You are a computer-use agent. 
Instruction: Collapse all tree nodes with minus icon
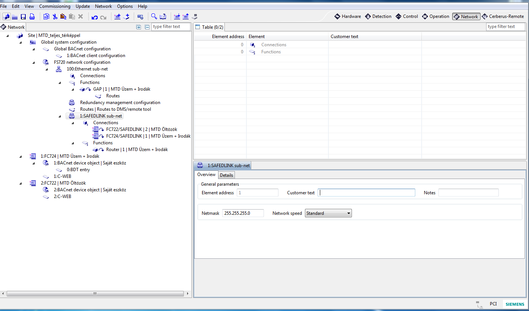tap(147, 27)
